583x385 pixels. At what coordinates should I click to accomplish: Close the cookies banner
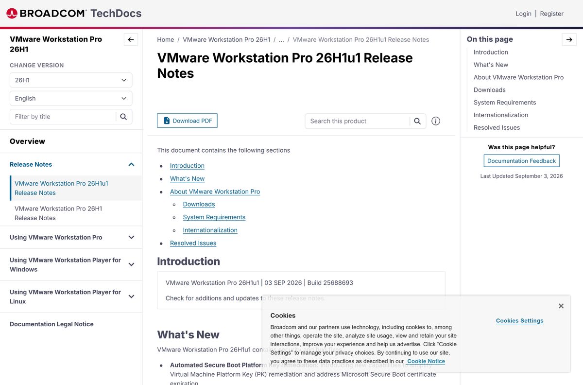pyautogui.click(x=561, y=306)
